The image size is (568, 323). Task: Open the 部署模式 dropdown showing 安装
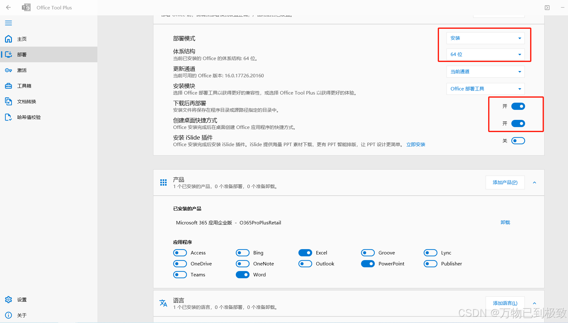click(x=485, y=38)
